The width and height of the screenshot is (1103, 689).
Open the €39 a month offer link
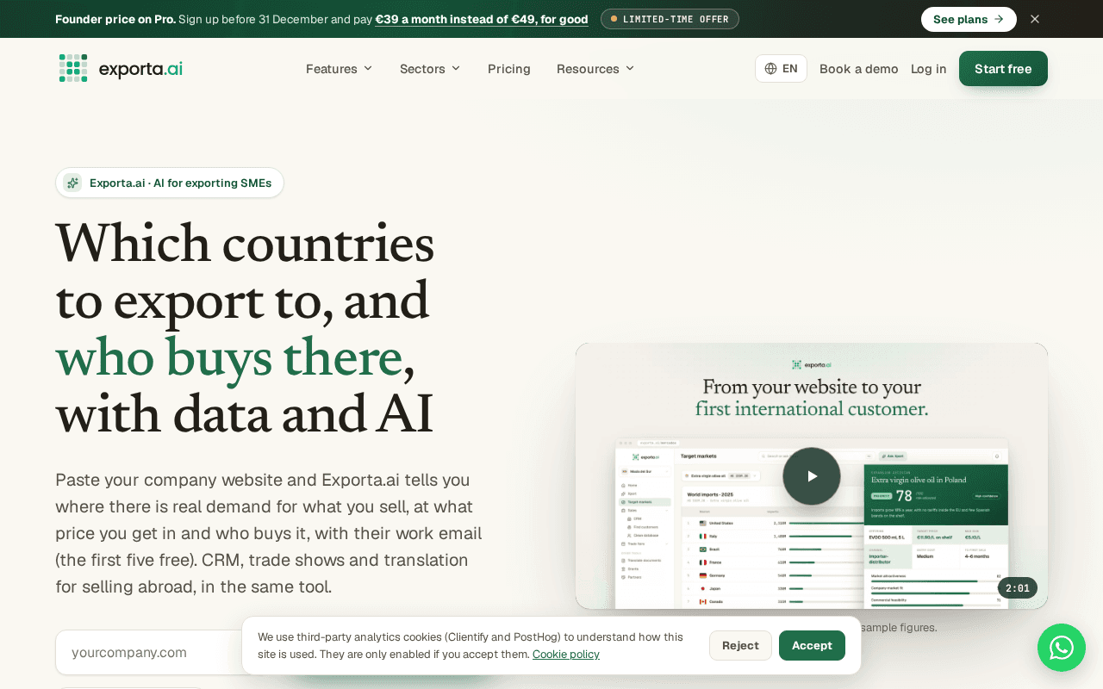coord(482,19)
